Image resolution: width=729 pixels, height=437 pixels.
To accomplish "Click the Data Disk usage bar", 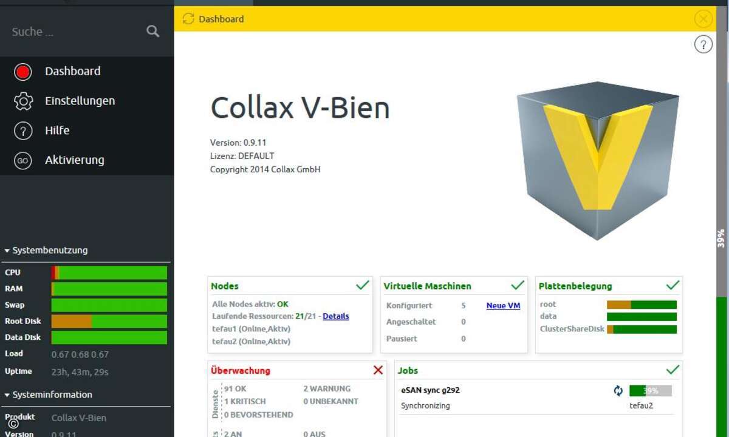I will pos(109,337).
